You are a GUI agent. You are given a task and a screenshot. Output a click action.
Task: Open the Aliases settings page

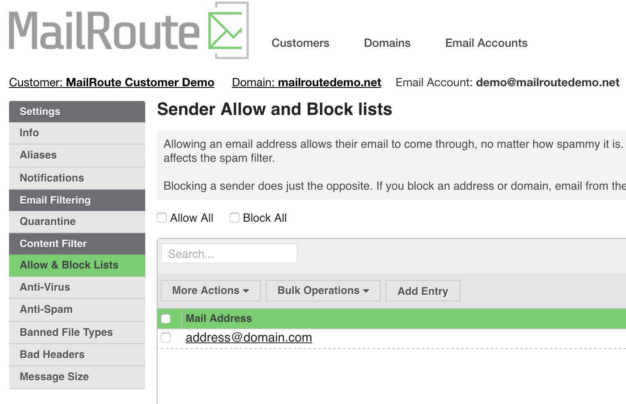click(x=77, y=155)
